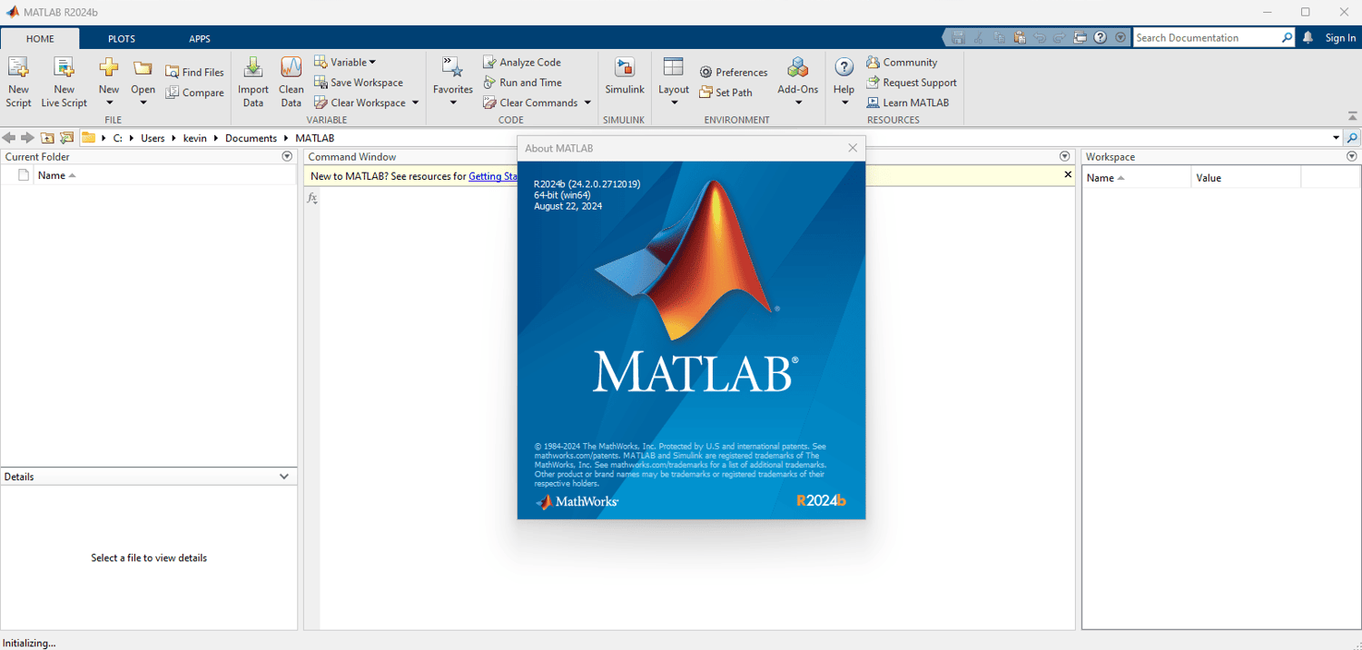Click the help icon in quick access toolbar
Screen dimensions: 1362x650
pyautogui.click(x=1100, y=38)
